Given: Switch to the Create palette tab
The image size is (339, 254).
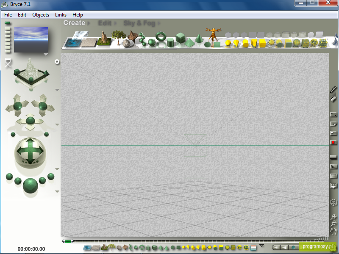Looking at the screenshot, I should 75,23.
